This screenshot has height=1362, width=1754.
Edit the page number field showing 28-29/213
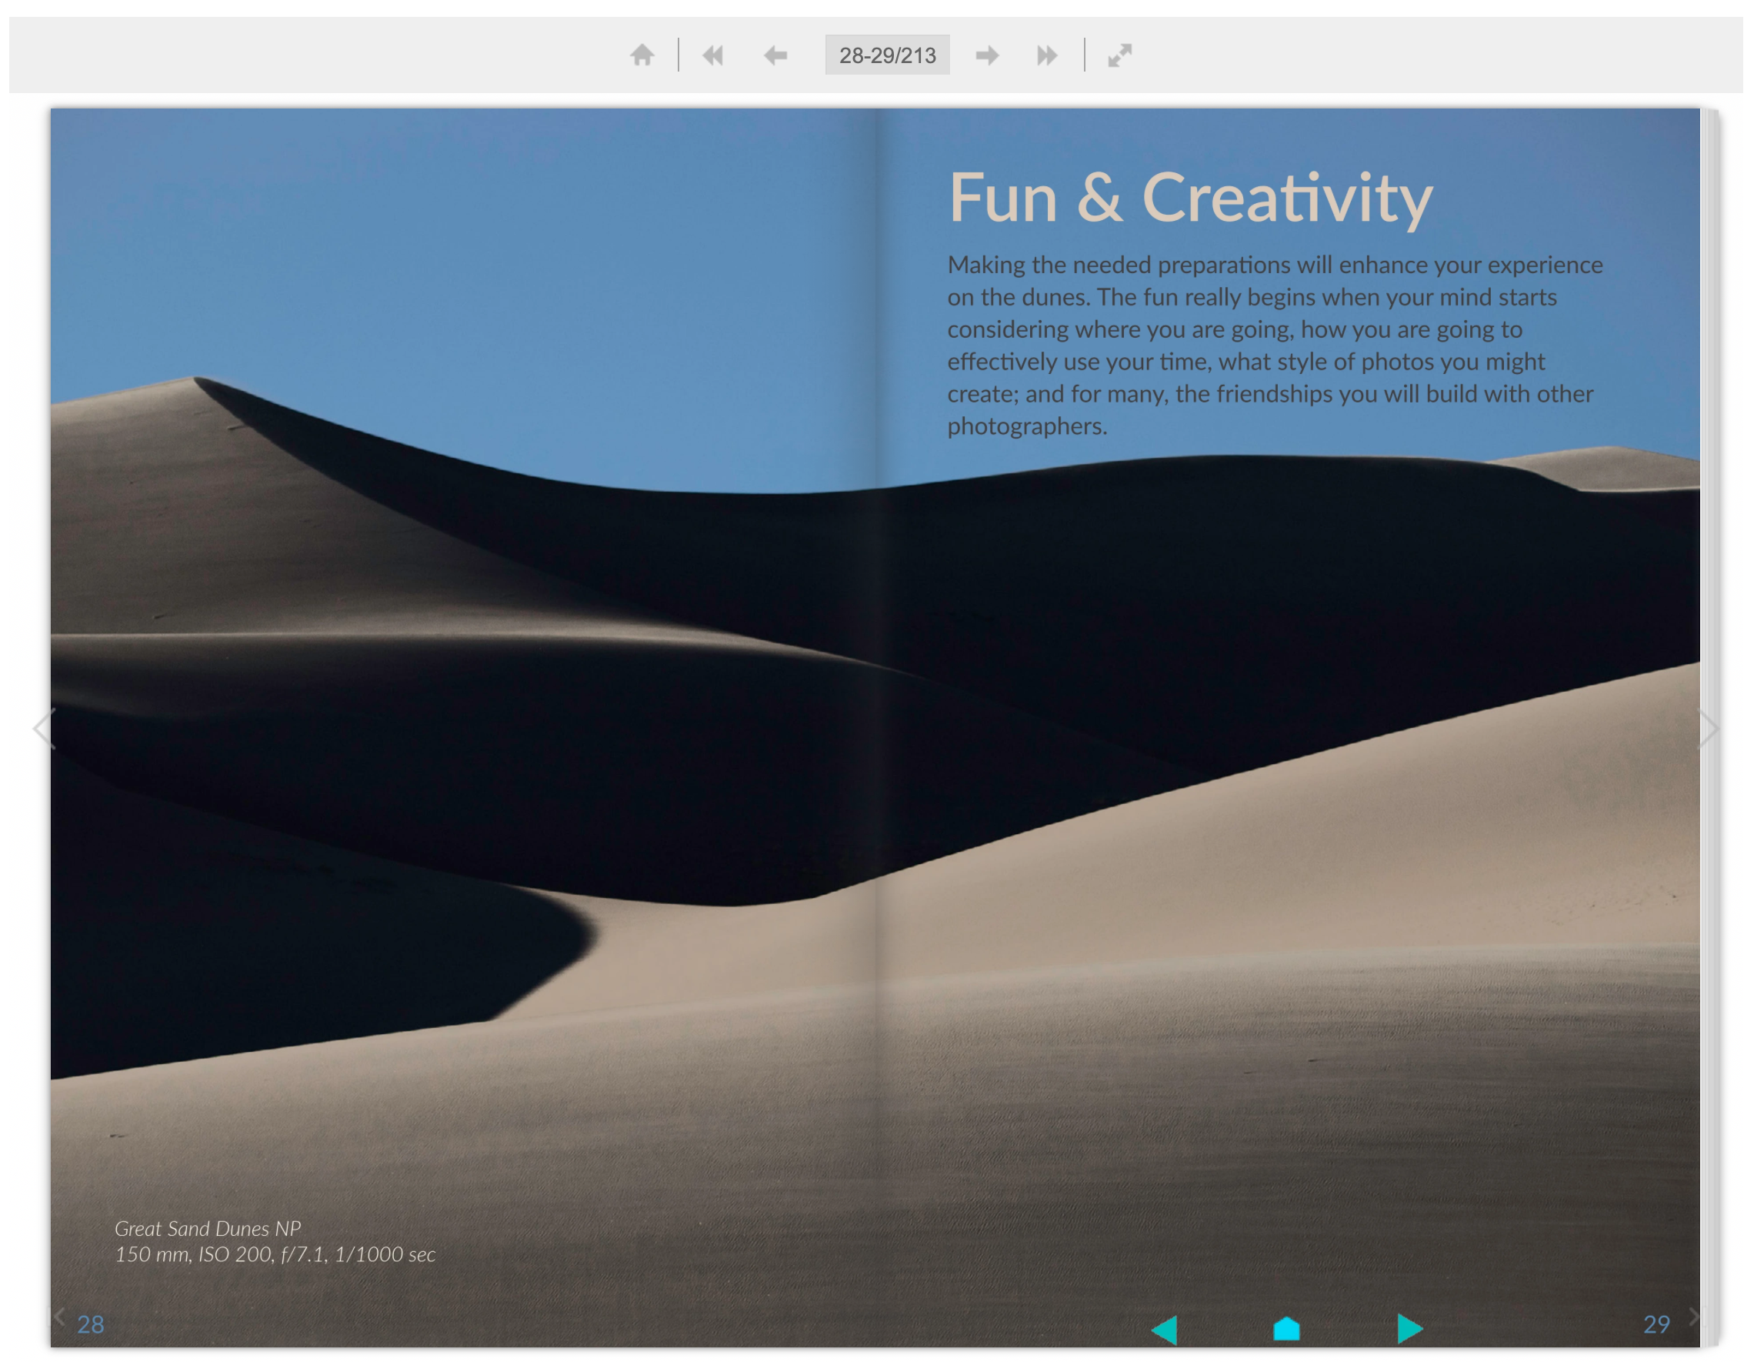coord(888,55)
